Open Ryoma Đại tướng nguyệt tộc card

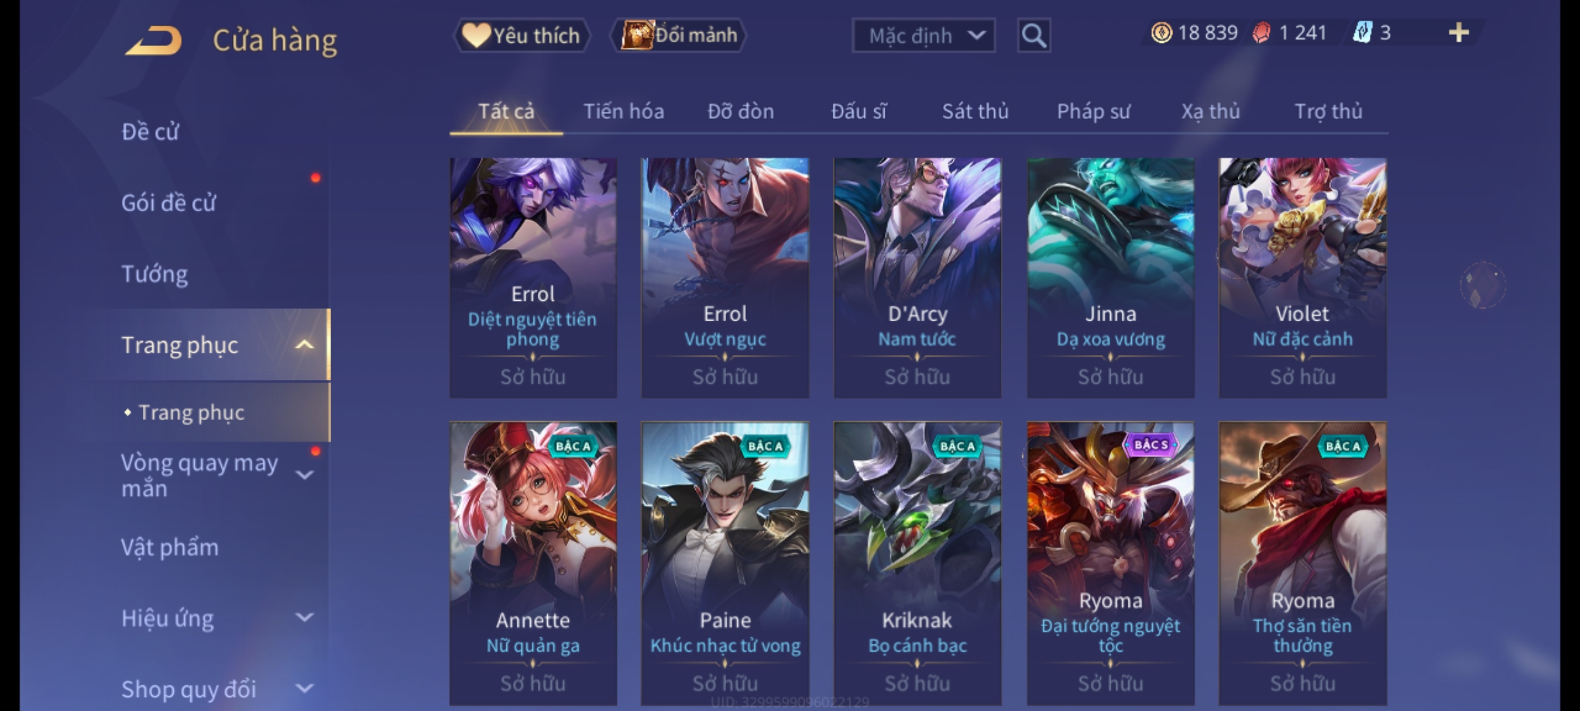[x=1111, y=564]
